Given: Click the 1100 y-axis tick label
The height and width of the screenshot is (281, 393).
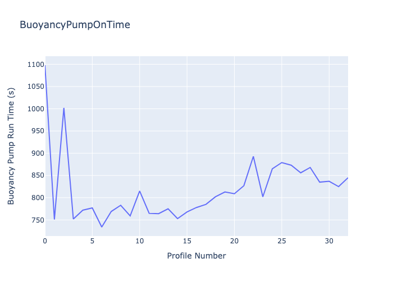Looking at the screenshot, I should tap(35, 65).
